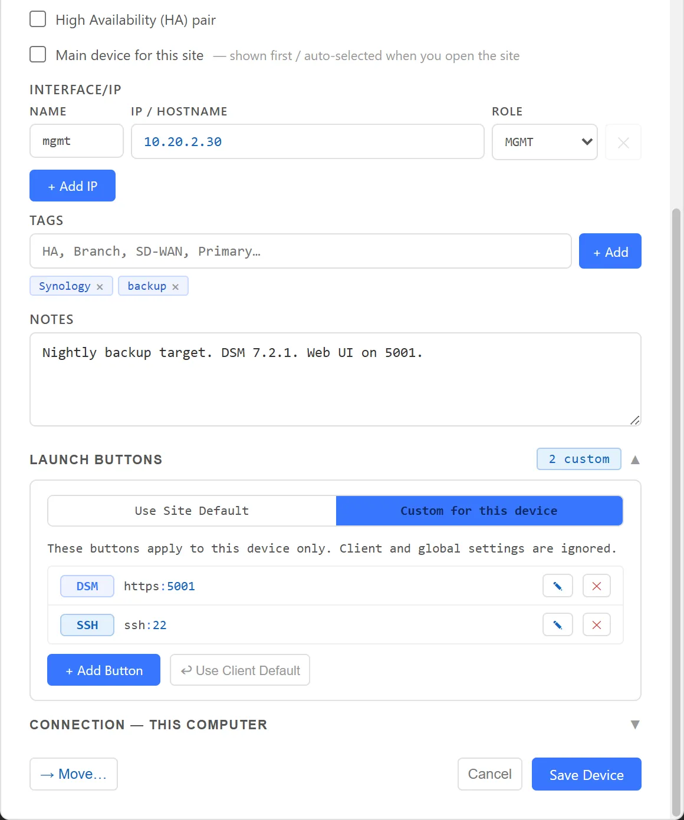The image size is (684, 820).
Task: Enable High Availability (HA) pair checkbox
Action: (38, 19)
